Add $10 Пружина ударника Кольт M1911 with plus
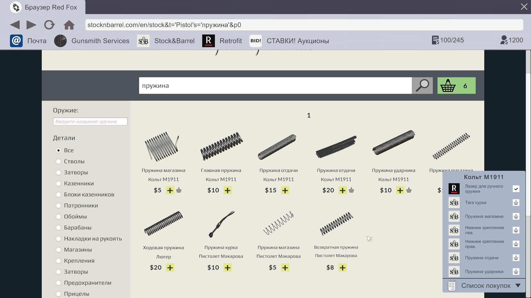 click(x=400, y=190)
